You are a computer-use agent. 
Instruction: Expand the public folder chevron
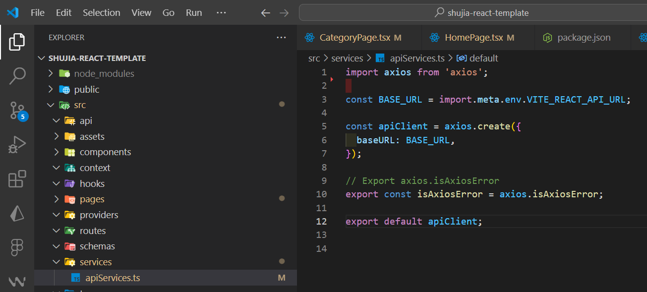[51, 90]
